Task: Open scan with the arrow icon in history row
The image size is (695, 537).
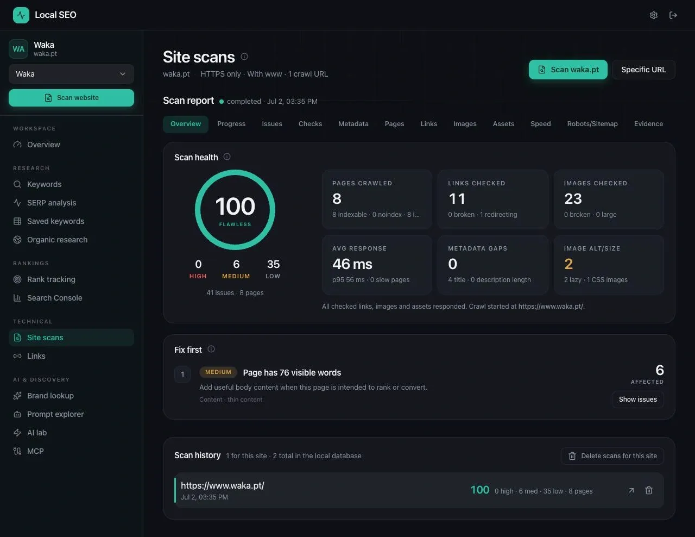Action: click(x=631, y=490)
